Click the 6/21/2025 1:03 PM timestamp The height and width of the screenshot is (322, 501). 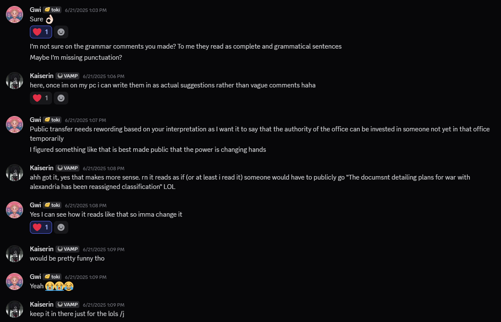(x=85, y=10)
